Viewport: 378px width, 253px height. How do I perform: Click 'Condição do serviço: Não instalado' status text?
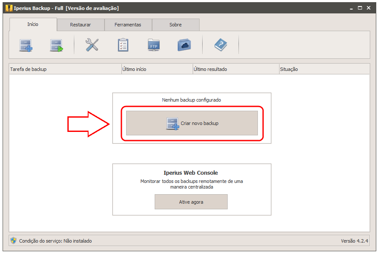[x=55, y=241]
